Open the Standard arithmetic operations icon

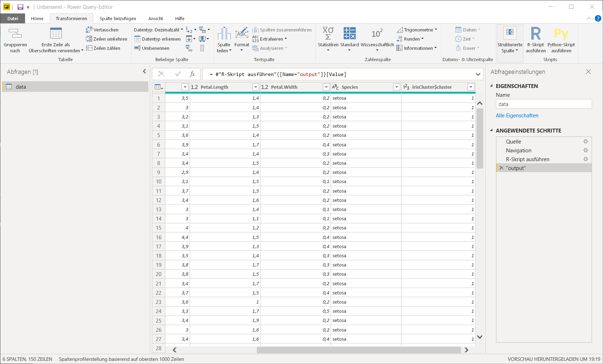click(349, 33)
